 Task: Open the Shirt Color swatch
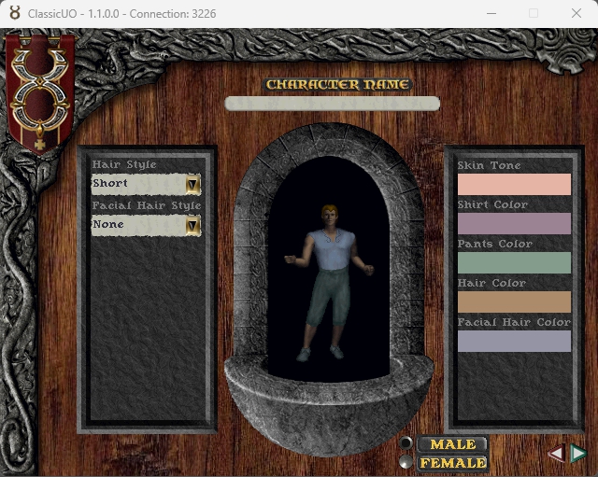(514, 223)
